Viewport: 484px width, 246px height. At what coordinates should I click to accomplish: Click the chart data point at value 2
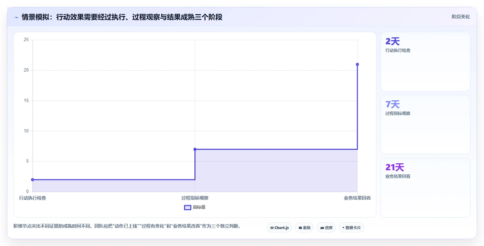[x=33, y=180]
